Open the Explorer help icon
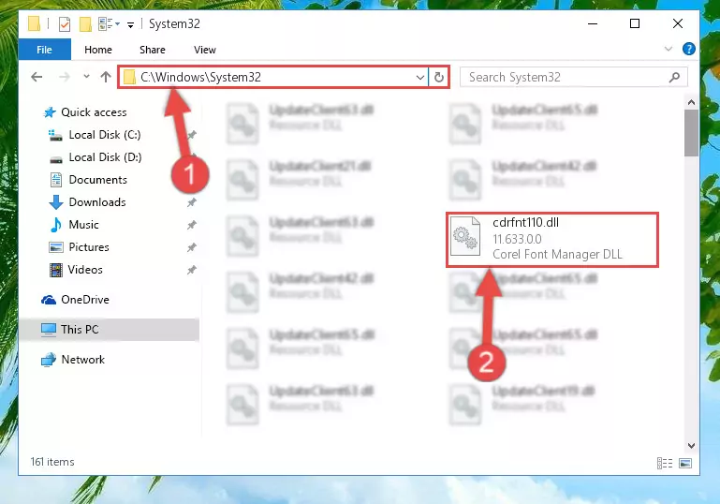Image resolution: width=720 pixels, height=504 pixels. click(689, 49)
